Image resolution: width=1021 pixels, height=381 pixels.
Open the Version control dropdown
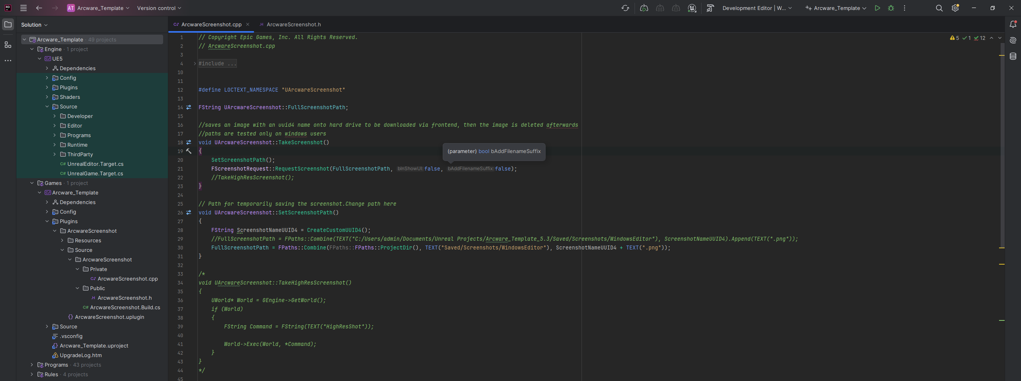pos(159,8)
